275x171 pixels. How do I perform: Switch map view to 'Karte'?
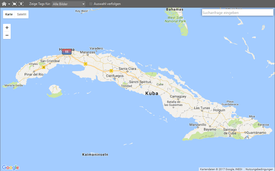coord(9,14)
